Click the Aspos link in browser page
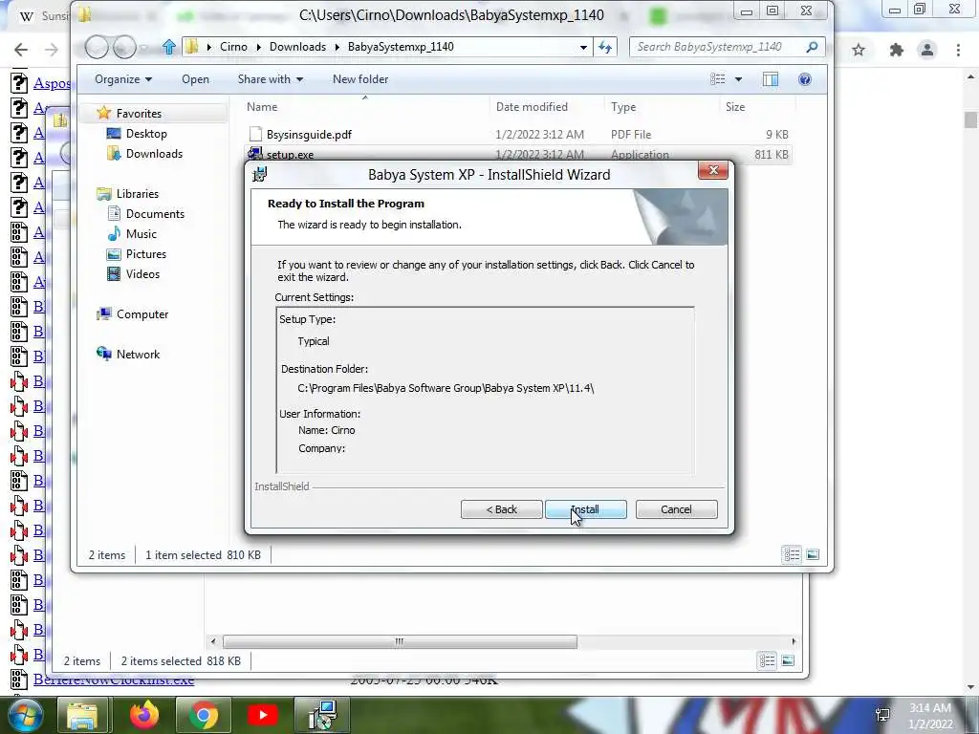979x734 pixels. (52, 83)
